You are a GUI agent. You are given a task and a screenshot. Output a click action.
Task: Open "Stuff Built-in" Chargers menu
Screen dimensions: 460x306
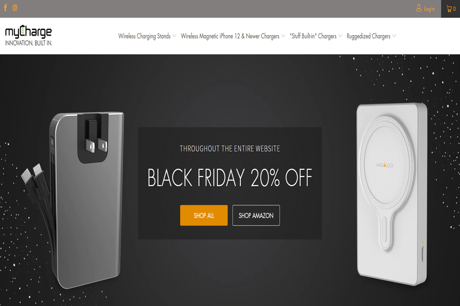pyautogui.click(x=313, y=36)
